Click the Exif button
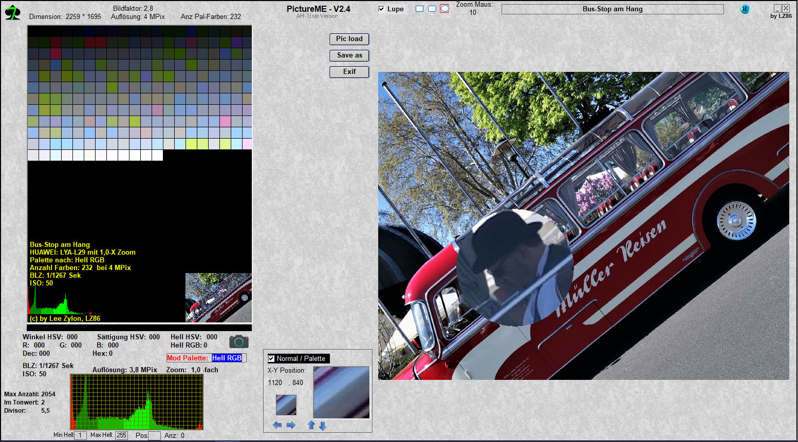The width and height of the screenshot is (798, 442). click(x=349, y=72)
